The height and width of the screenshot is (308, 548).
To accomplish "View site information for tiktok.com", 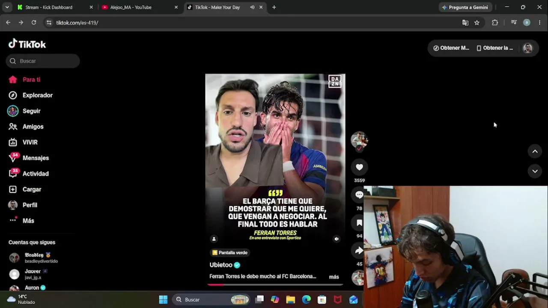I will (49, 23).
